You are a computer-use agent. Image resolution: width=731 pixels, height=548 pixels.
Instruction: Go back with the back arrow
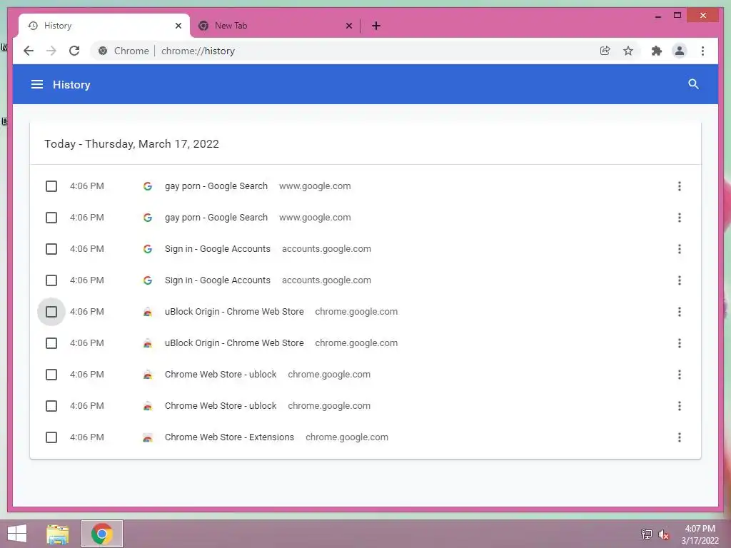tap(29, 51)
